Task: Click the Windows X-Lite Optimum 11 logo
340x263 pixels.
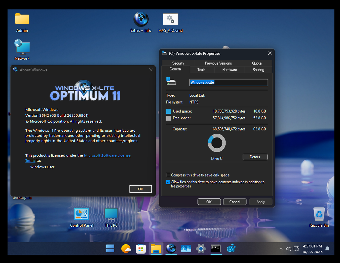Action: click(85, 90)
